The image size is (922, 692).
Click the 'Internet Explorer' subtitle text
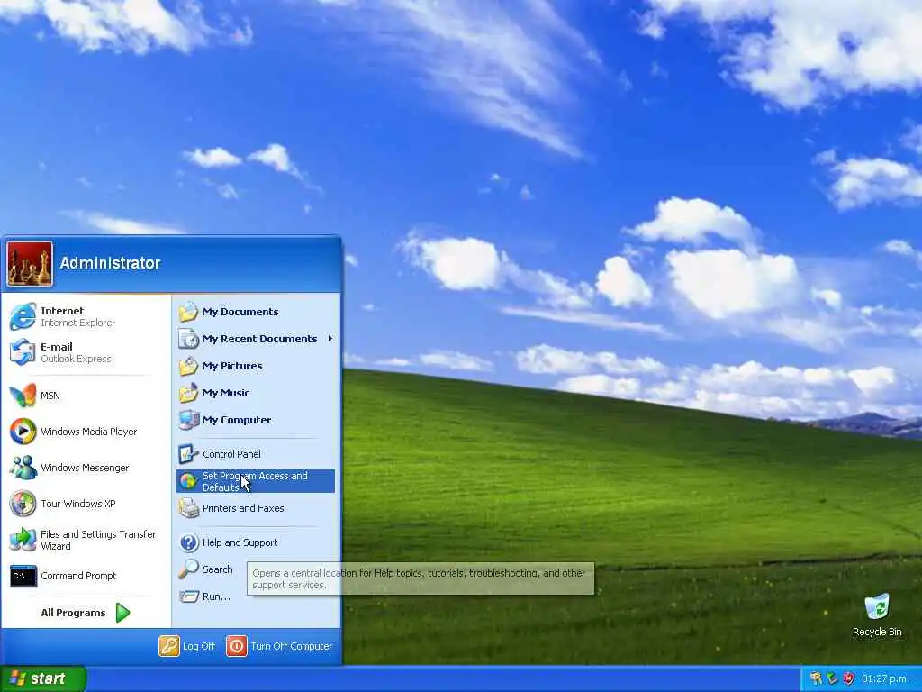77,323
